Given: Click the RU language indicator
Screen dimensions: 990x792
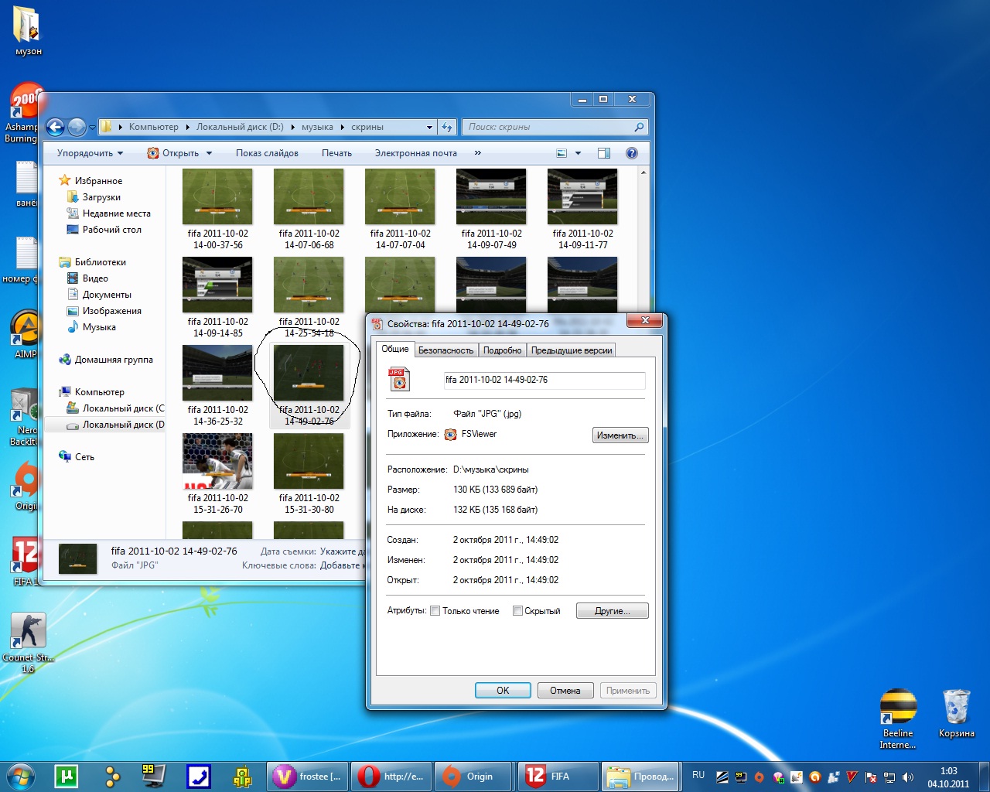Looking at the screenshot, I should coord(698,775).
